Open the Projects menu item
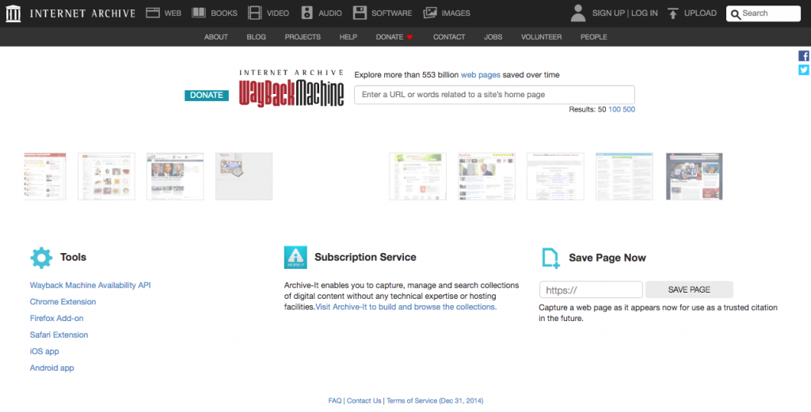The width and height of the screenshot is (811, 412). pos(303,37)
